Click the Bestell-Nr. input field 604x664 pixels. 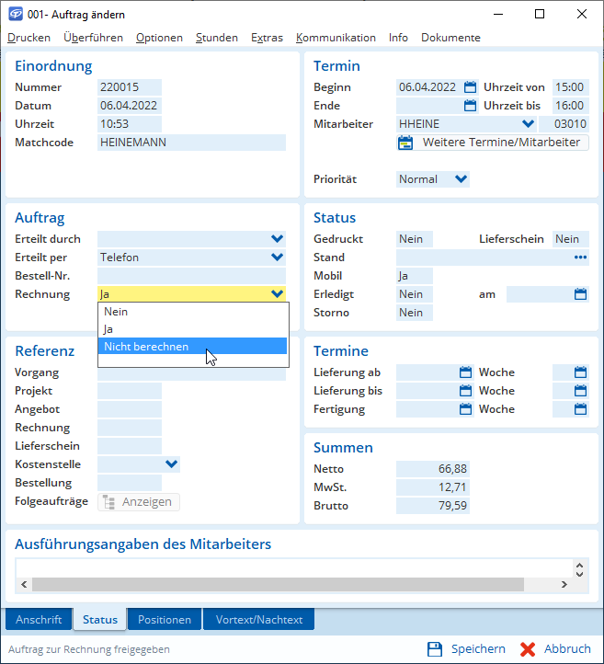[x=191, y=276]
